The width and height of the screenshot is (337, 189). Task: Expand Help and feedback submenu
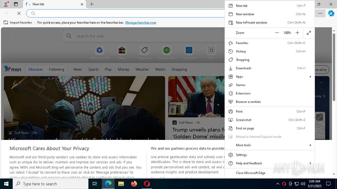tap(270, 163)
